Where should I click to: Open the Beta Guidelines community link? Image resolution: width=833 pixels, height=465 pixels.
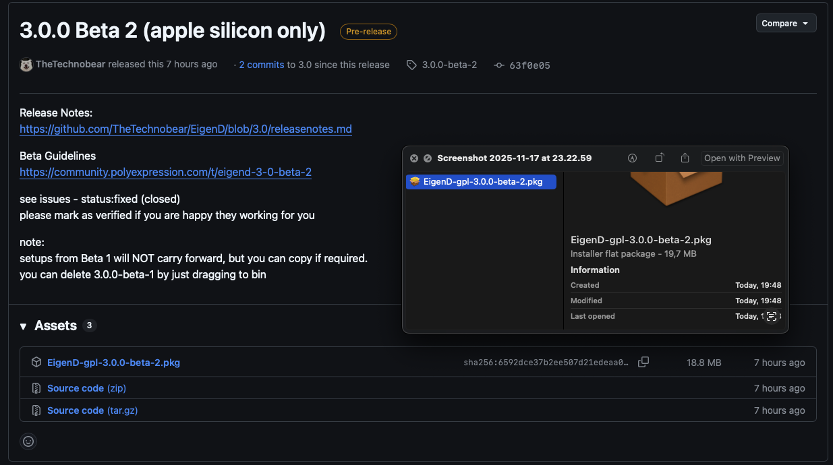click(165, 172)
